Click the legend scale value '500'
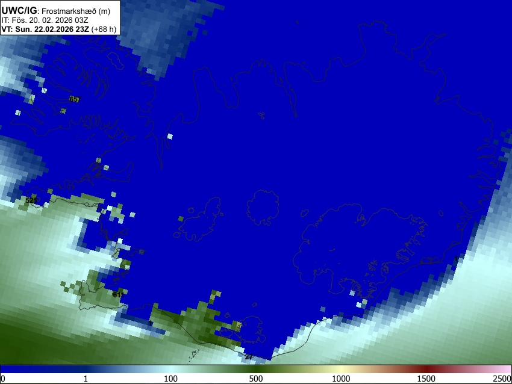512x384 pixels. (255, 379)
